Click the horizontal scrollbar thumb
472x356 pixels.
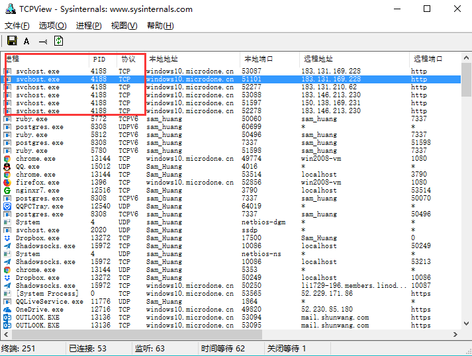137,334
